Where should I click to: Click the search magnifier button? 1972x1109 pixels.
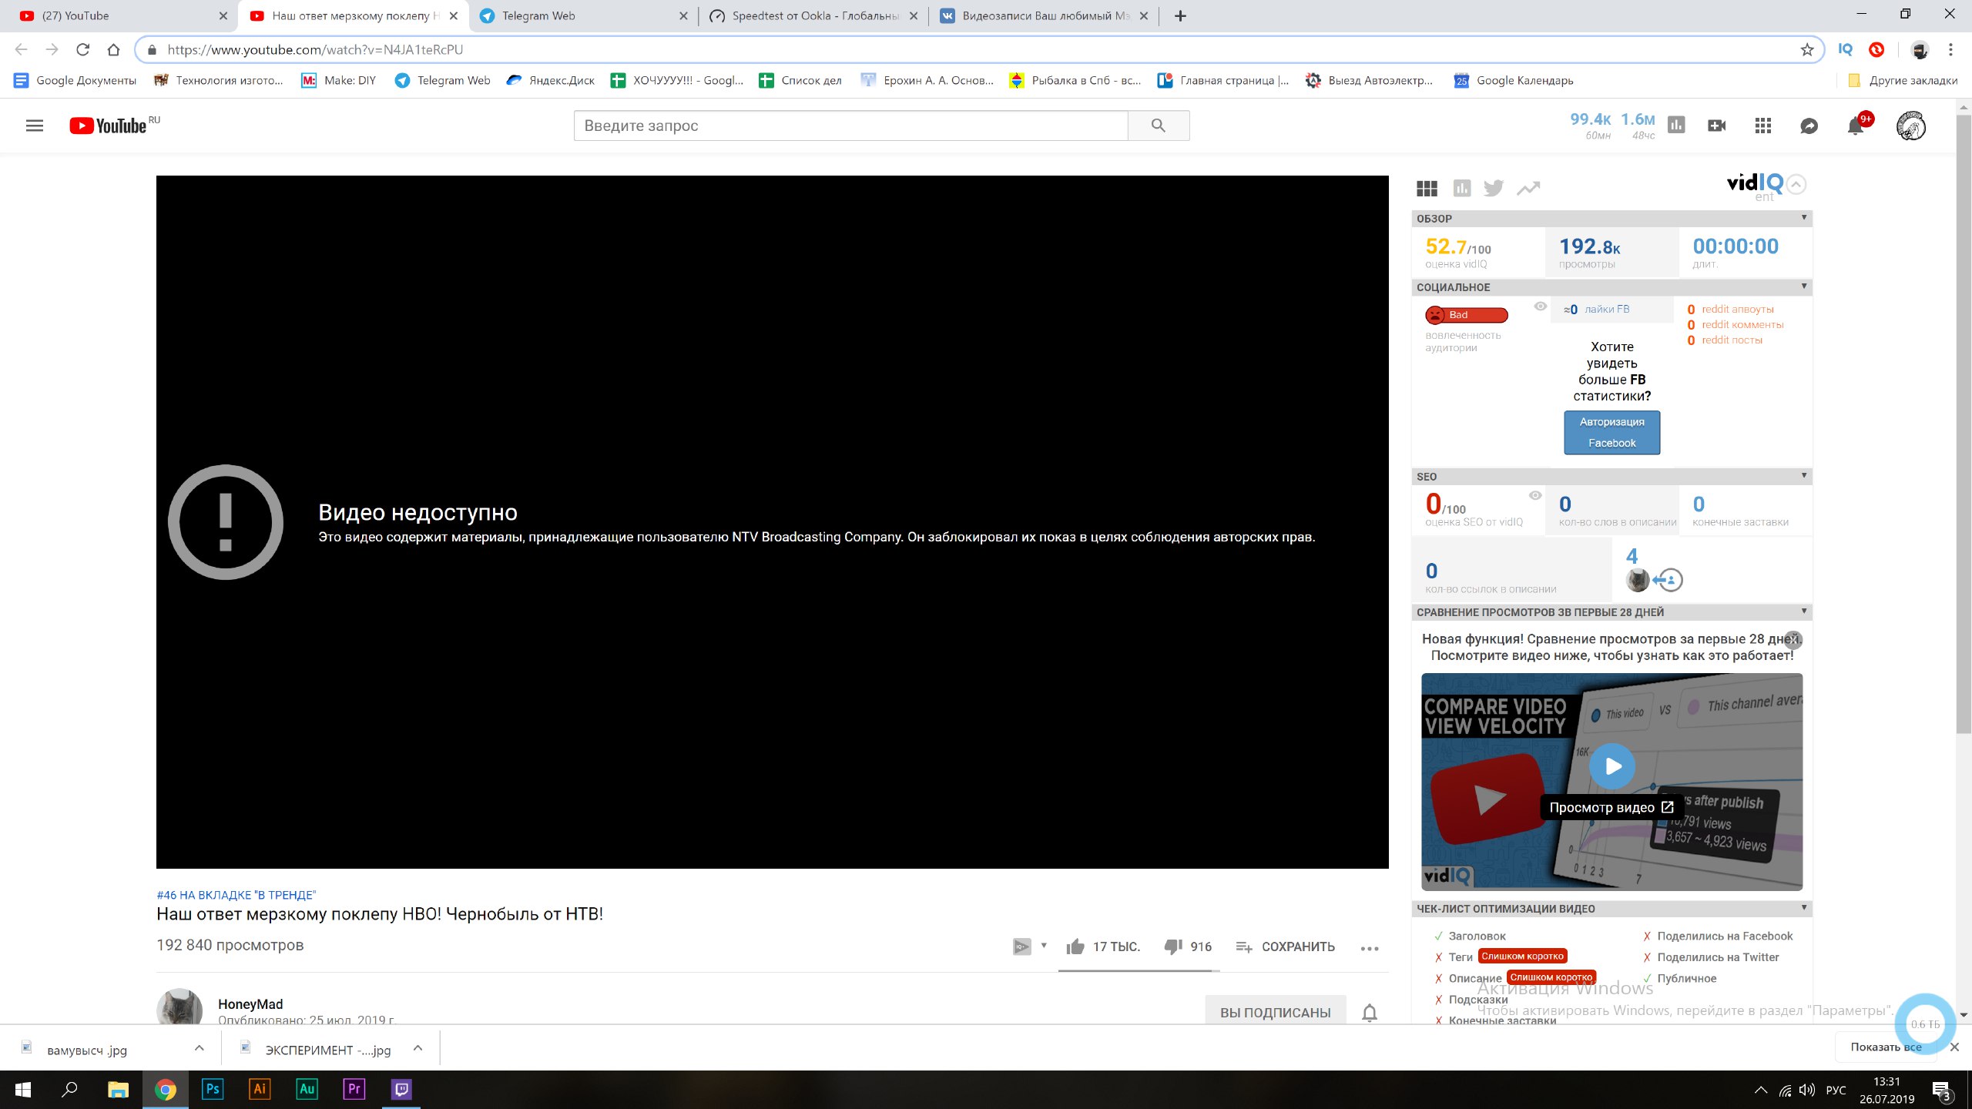pyautogui.click(x=1158, y=126)
